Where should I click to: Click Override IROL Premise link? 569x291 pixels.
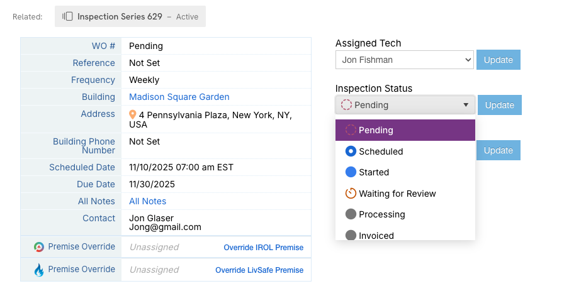[263, 248]
